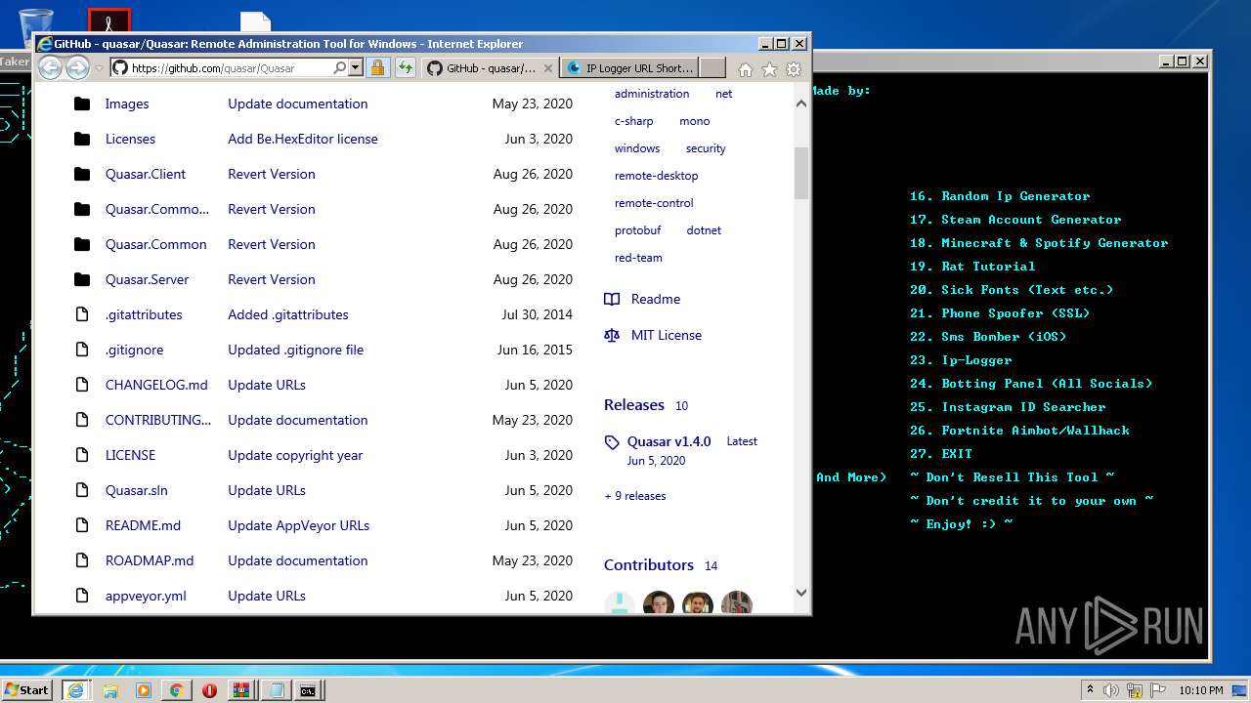The width and height of the screenshot is (1251, 703).
Task: Click the volume speaker tray icon
Action: click(x=1110, y=689)
